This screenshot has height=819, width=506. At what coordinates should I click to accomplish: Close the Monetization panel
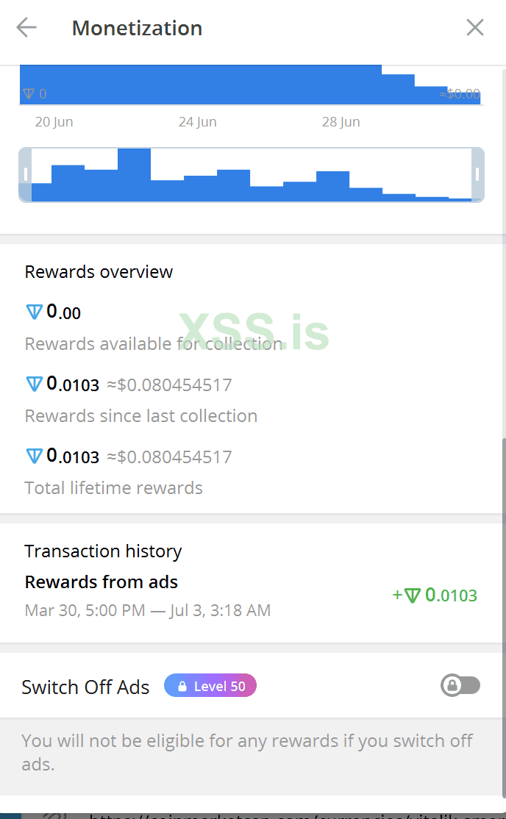click(x=475, y=28)
